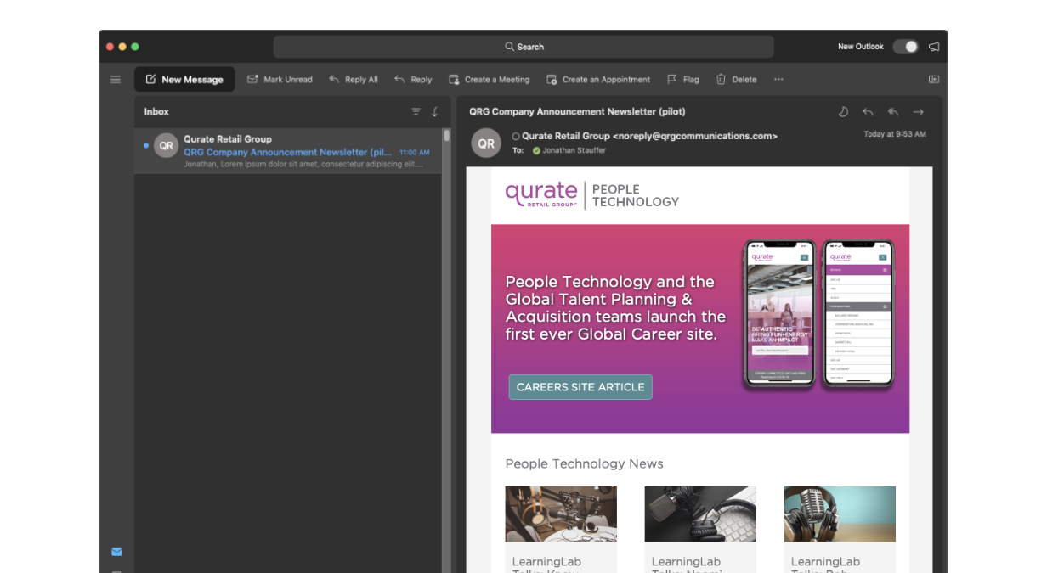Image resolution: width=1047 pixels, height=573 pixels.
Task: Click Reply All in toolbar
Action: click(x=354, y=80)
